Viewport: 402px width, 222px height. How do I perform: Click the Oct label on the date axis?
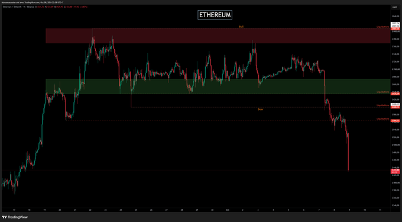[x=228, y=210]
